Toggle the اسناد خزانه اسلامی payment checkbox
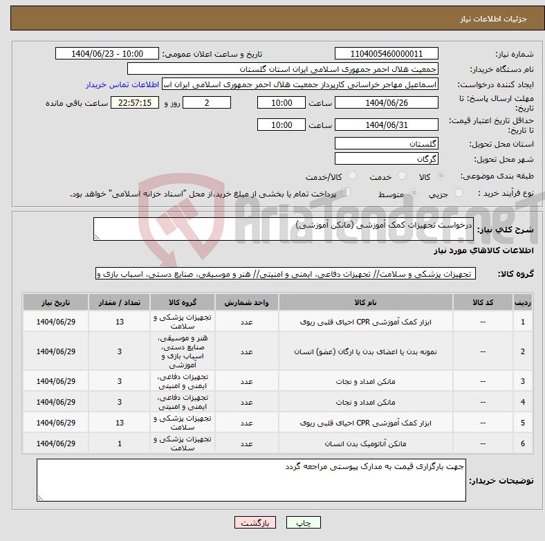The width and height of the screenshot is (545, 541). 347,192
